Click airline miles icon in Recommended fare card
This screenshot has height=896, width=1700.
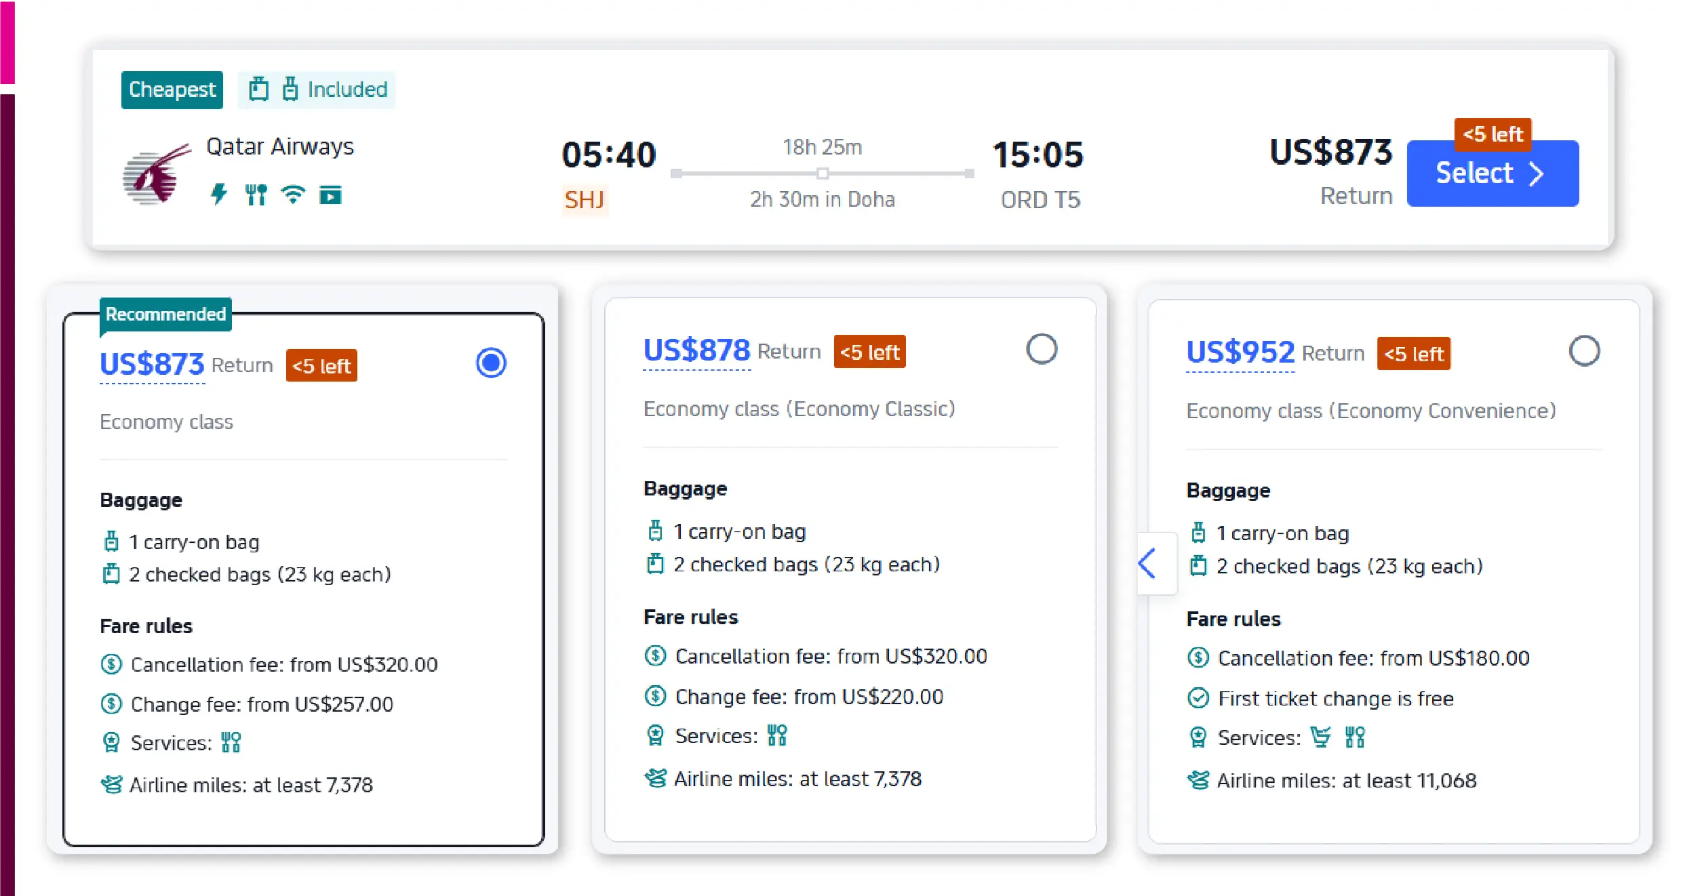[111, 785]
